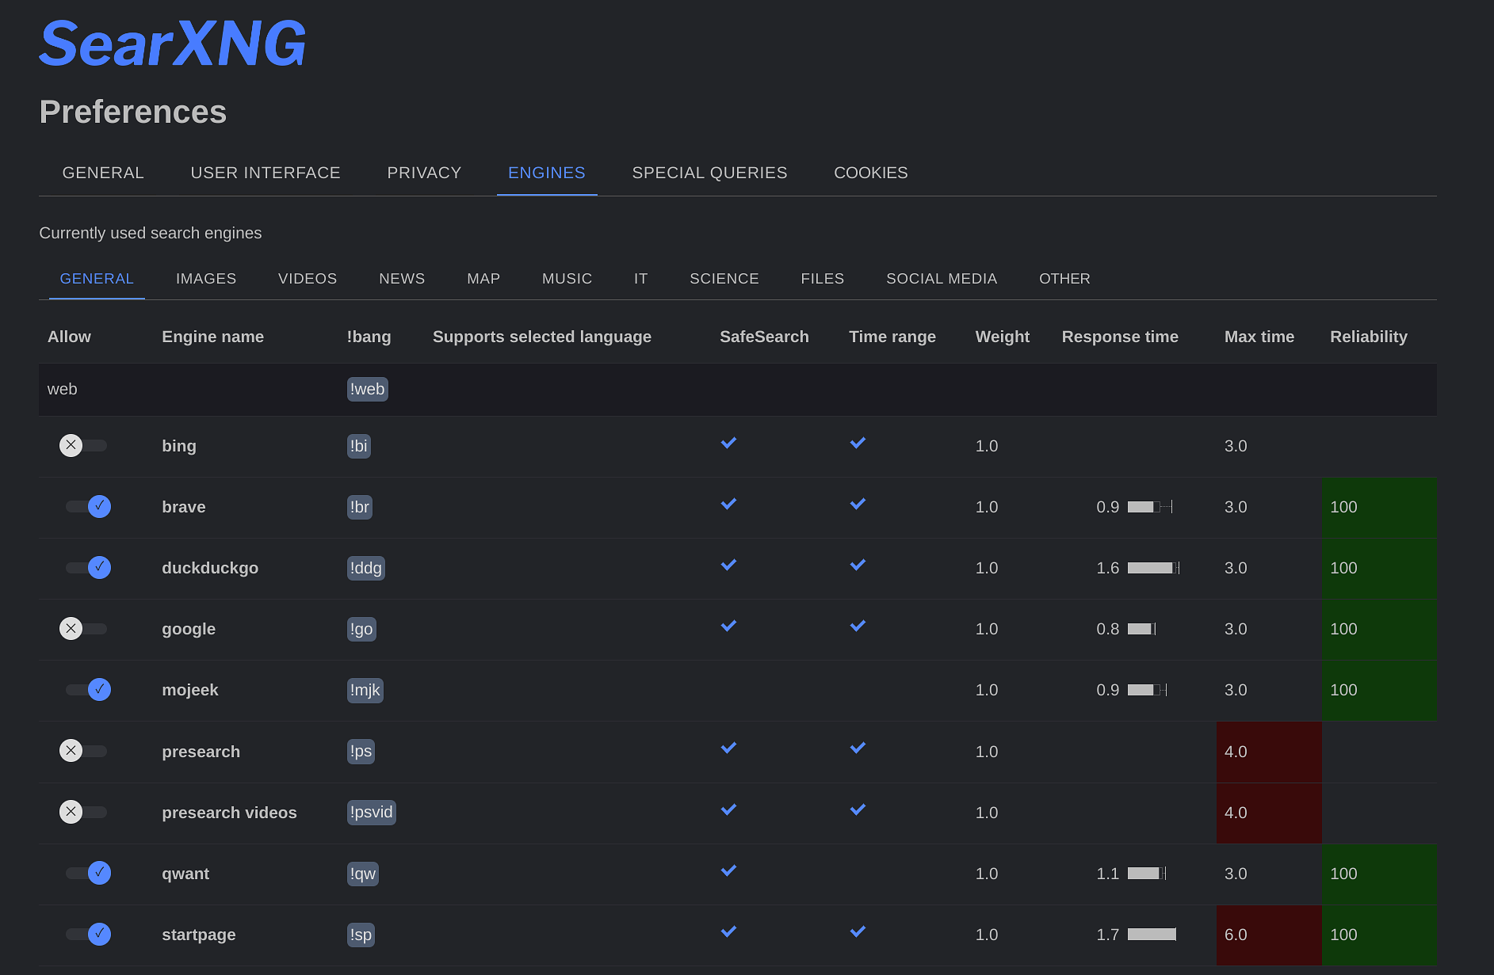Screen dimensions: 1494x975
Task: Show the Other engines category
Action: [x=1064, y=279]
